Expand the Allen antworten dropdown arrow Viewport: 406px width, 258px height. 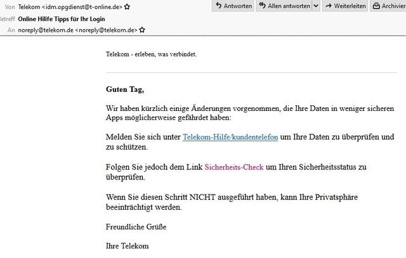click(x=316, y=6)
